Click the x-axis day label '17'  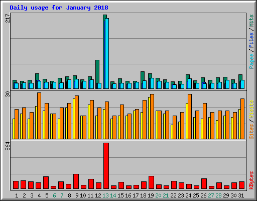136,195
